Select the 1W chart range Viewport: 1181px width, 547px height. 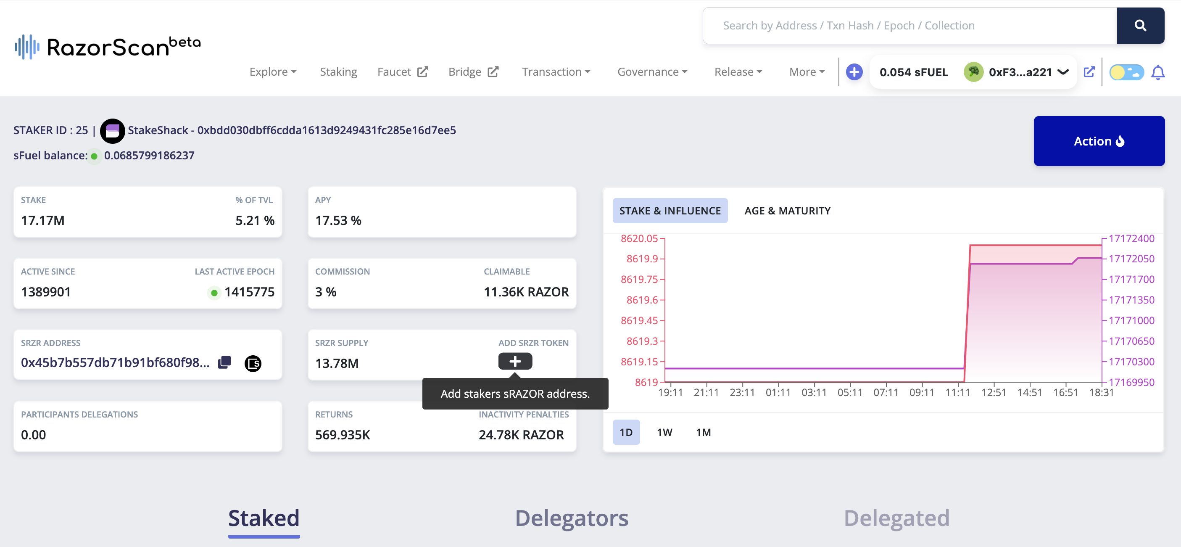[x=664, y=432]
